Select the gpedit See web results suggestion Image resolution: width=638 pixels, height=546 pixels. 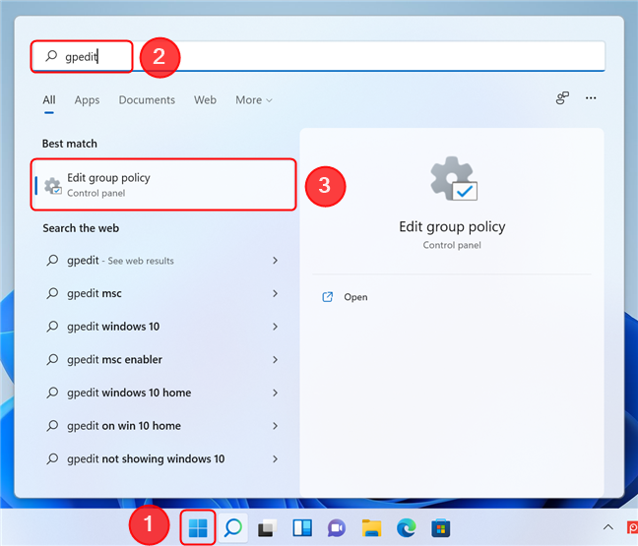(x=163, y=260)
